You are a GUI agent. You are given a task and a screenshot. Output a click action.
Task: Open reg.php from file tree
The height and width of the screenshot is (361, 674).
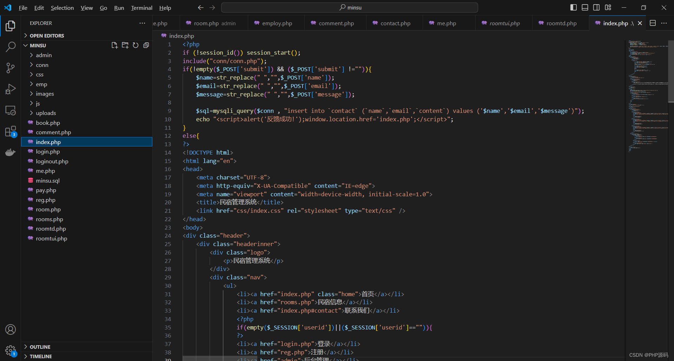(x=86, y=200)
